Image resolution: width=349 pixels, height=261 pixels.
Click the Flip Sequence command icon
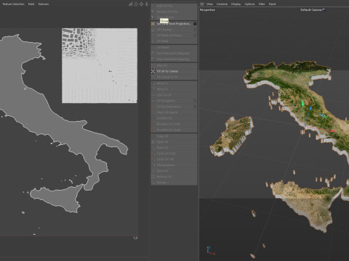click(153, 165)
